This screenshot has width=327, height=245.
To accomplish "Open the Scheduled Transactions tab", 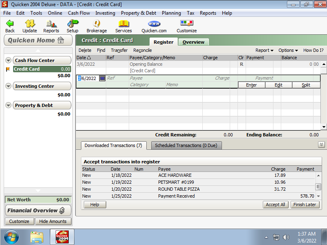I will (x=186, y=145).
